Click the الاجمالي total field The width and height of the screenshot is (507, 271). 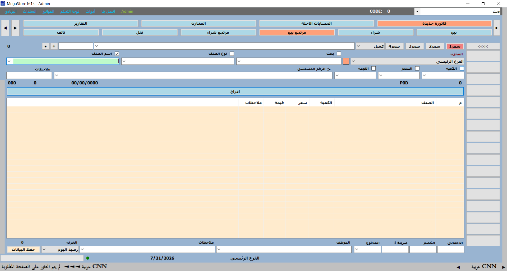click(451, 249)
